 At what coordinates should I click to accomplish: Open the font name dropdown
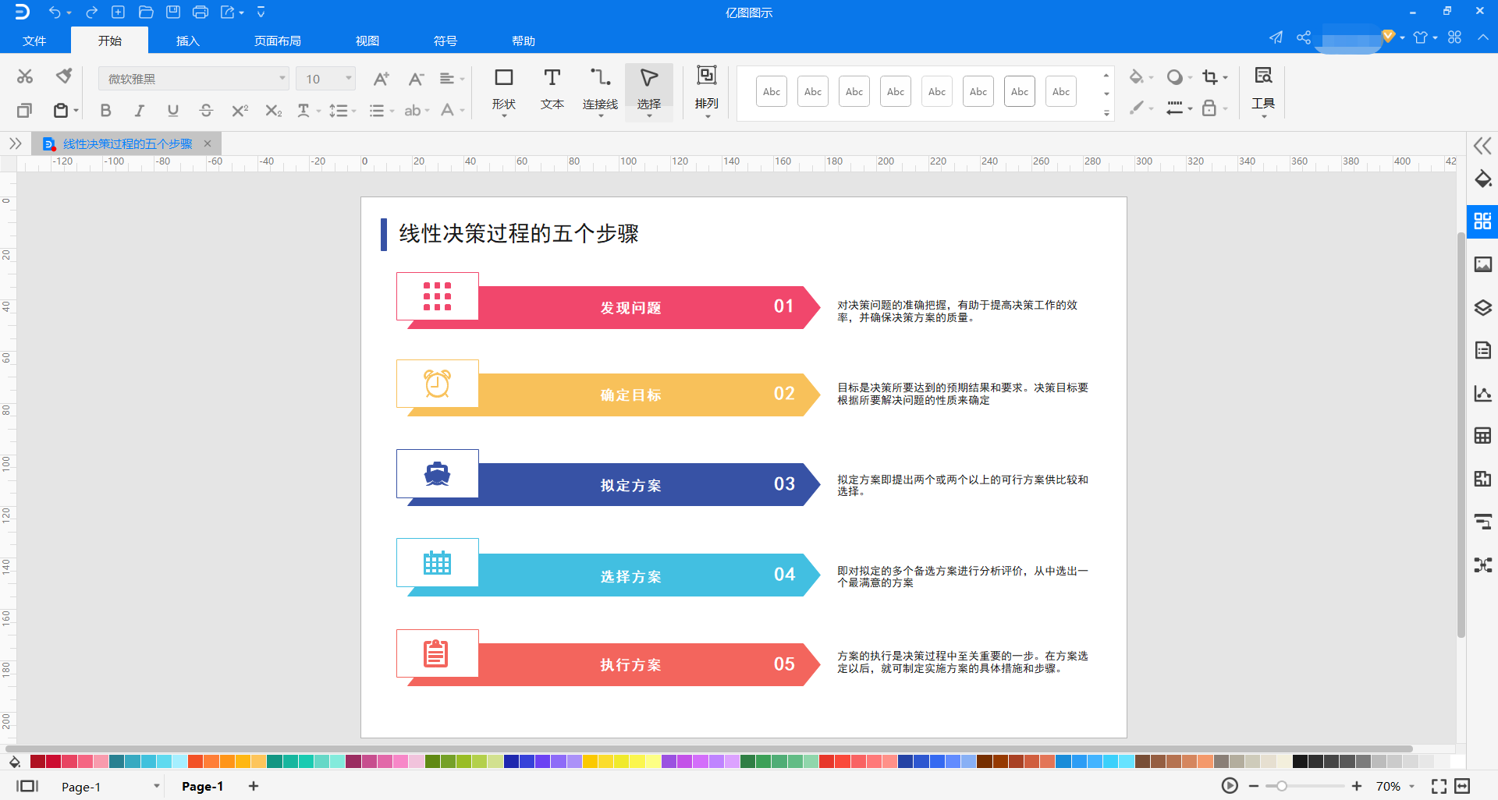pos(282,79)
